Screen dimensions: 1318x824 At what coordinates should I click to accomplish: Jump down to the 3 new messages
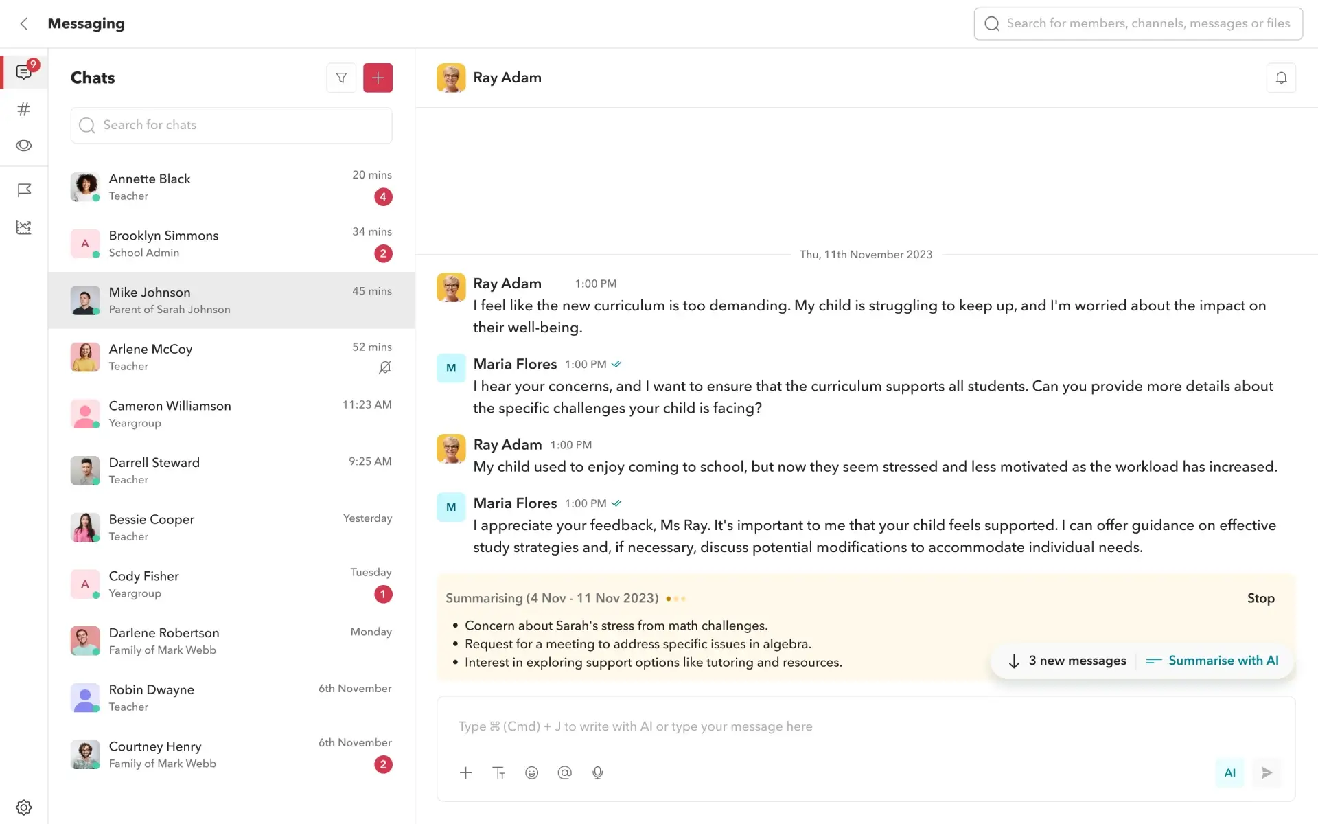[1067, 661]
